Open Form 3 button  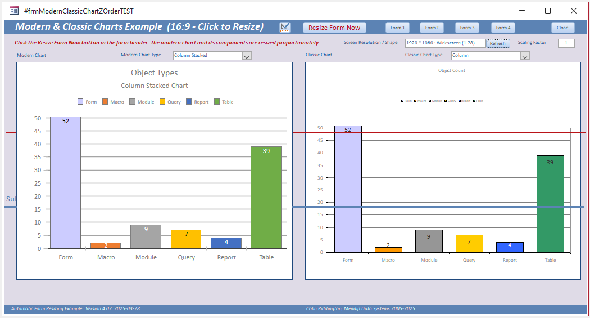click(x=467, y=28)
